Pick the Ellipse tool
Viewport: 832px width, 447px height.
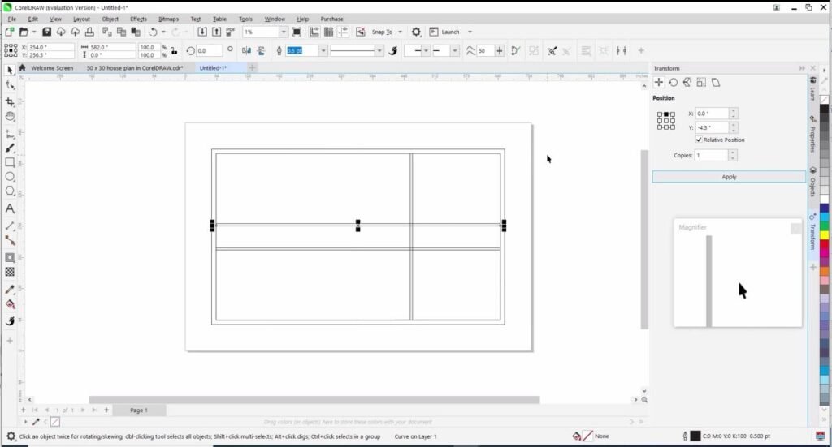[x=10, y=177]
